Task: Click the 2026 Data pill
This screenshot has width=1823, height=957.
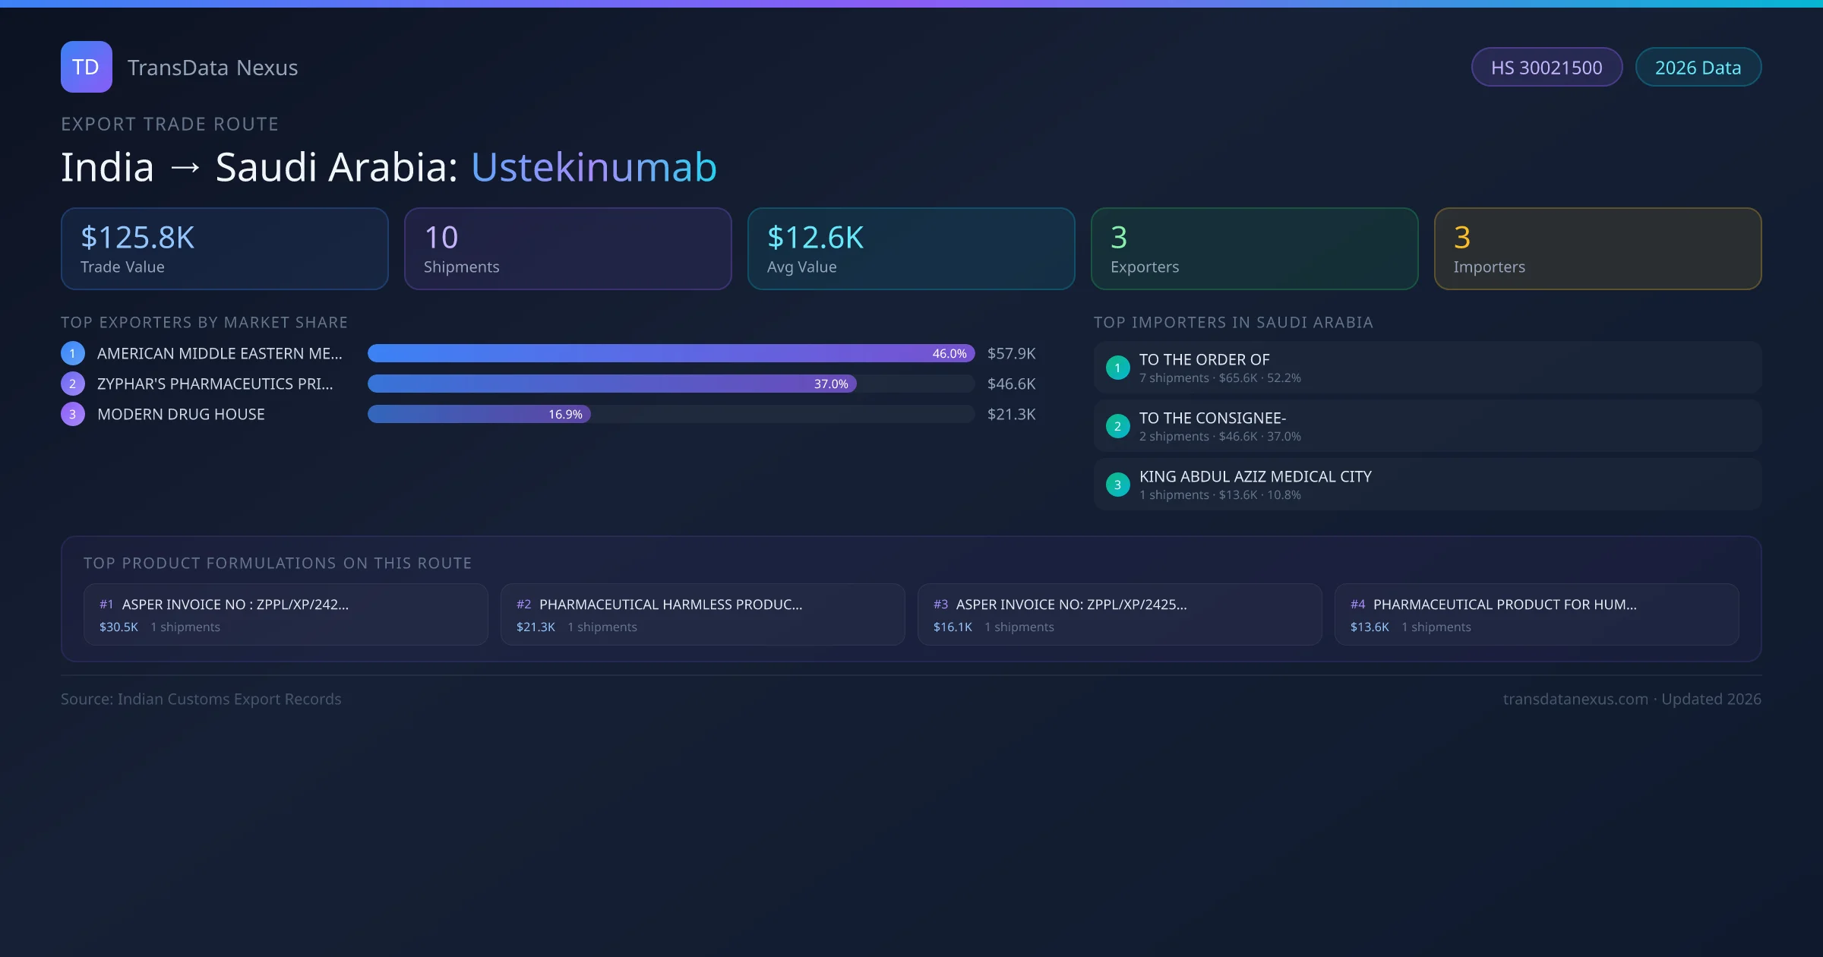Action: (x=1698, y=68)
